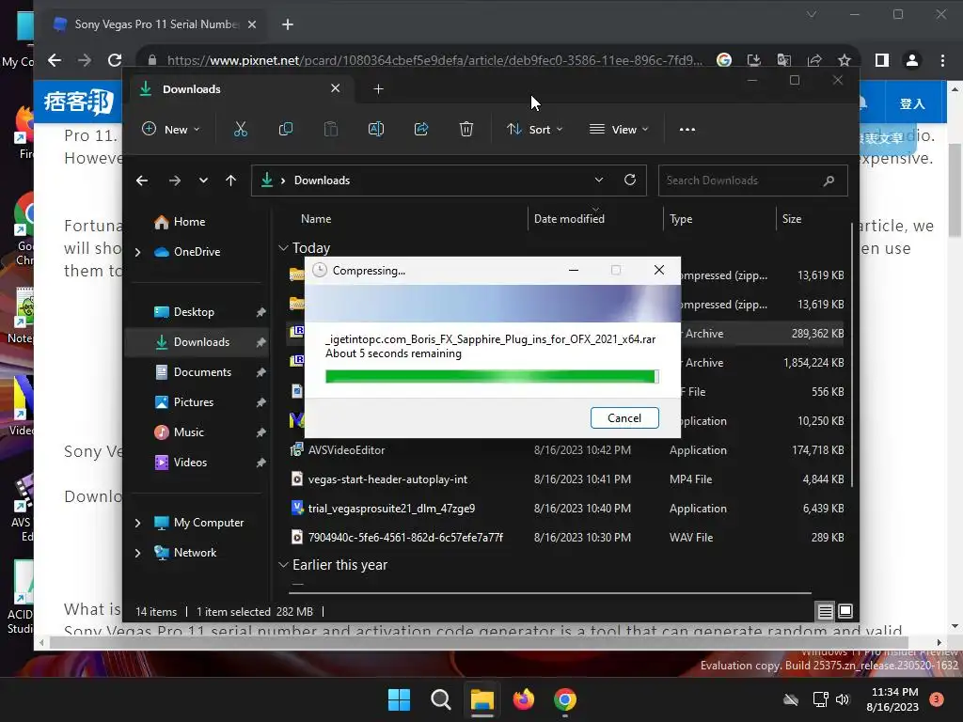Select the 7904940c WAV file row
The width and height of the screenshot is (963, 722).
click(565, 537)
